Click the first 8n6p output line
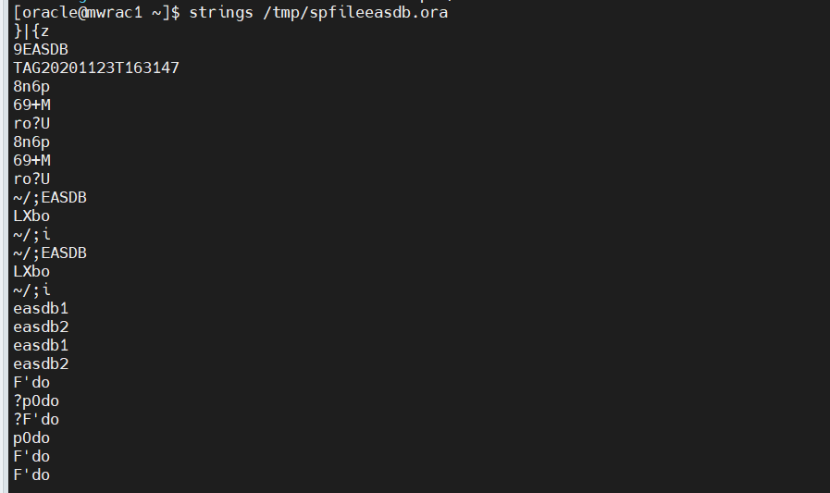The image size is (830, 493). (x=31, y=87)
